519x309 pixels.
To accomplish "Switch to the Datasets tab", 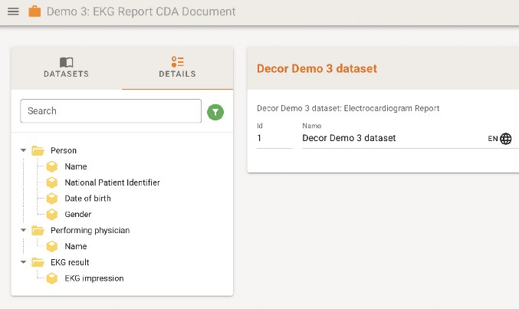I will click(x=66, y=67).
